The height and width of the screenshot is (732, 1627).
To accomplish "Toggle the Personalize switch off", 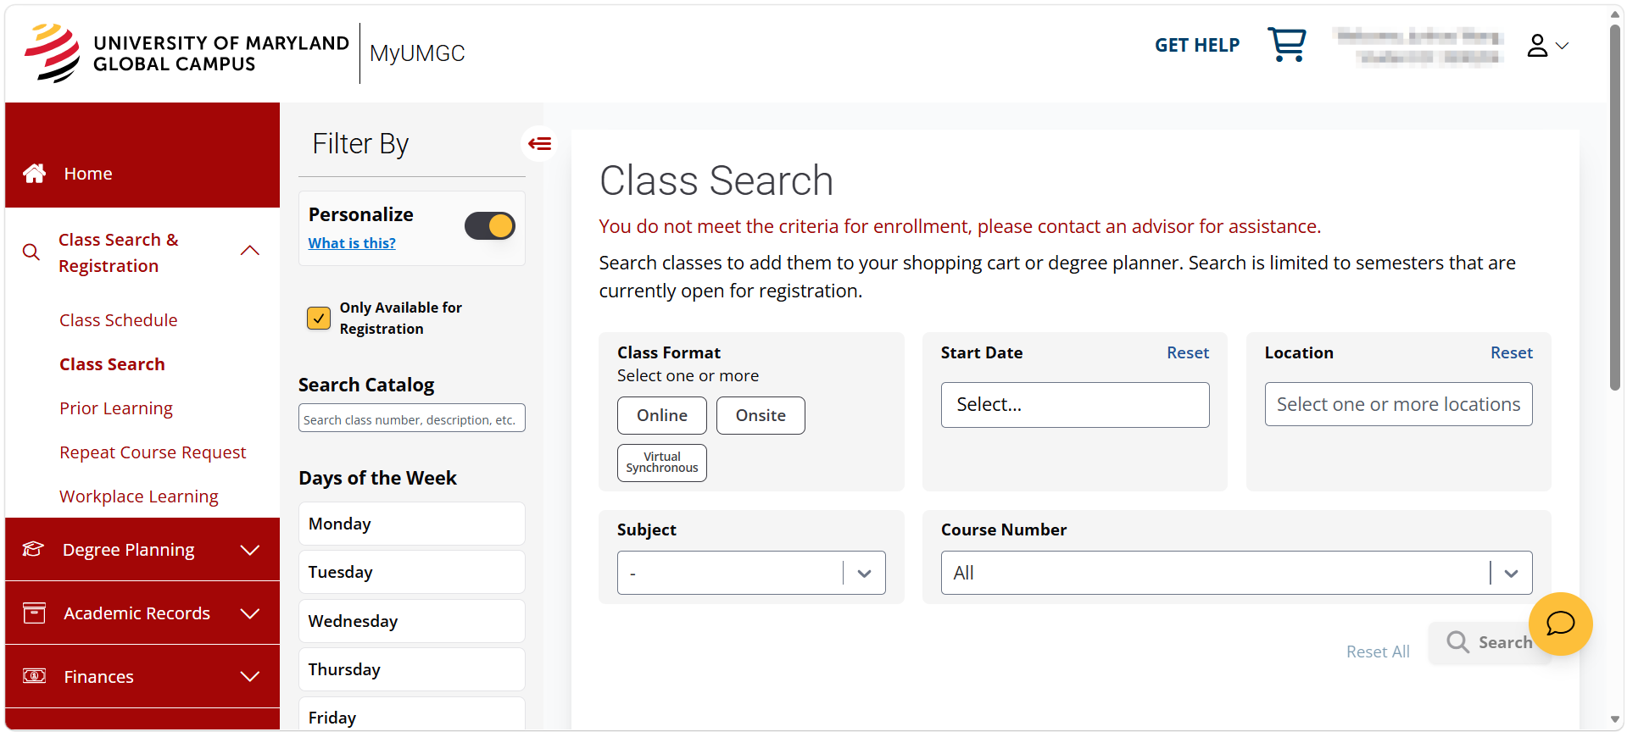I will pos(489,226).
